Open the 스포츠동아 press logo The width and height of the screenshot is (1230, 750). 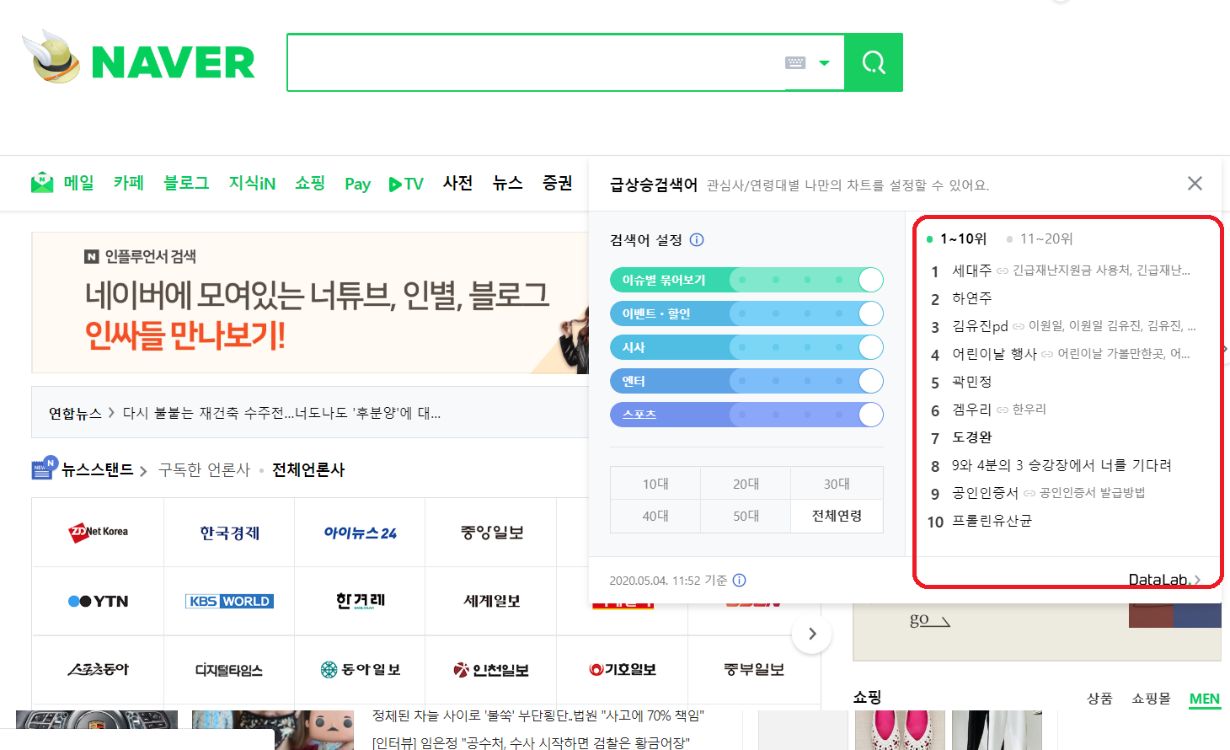(x=98, y=670)
